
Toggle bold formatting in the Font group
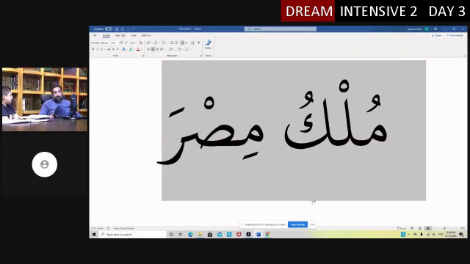tap(93, 49)
